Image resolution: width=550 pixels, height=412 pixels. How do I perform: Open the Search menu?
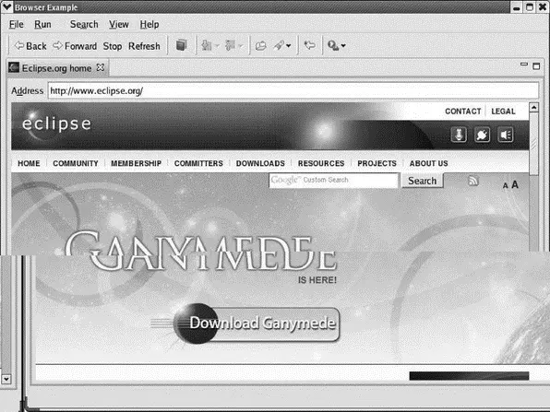point(84,24)
